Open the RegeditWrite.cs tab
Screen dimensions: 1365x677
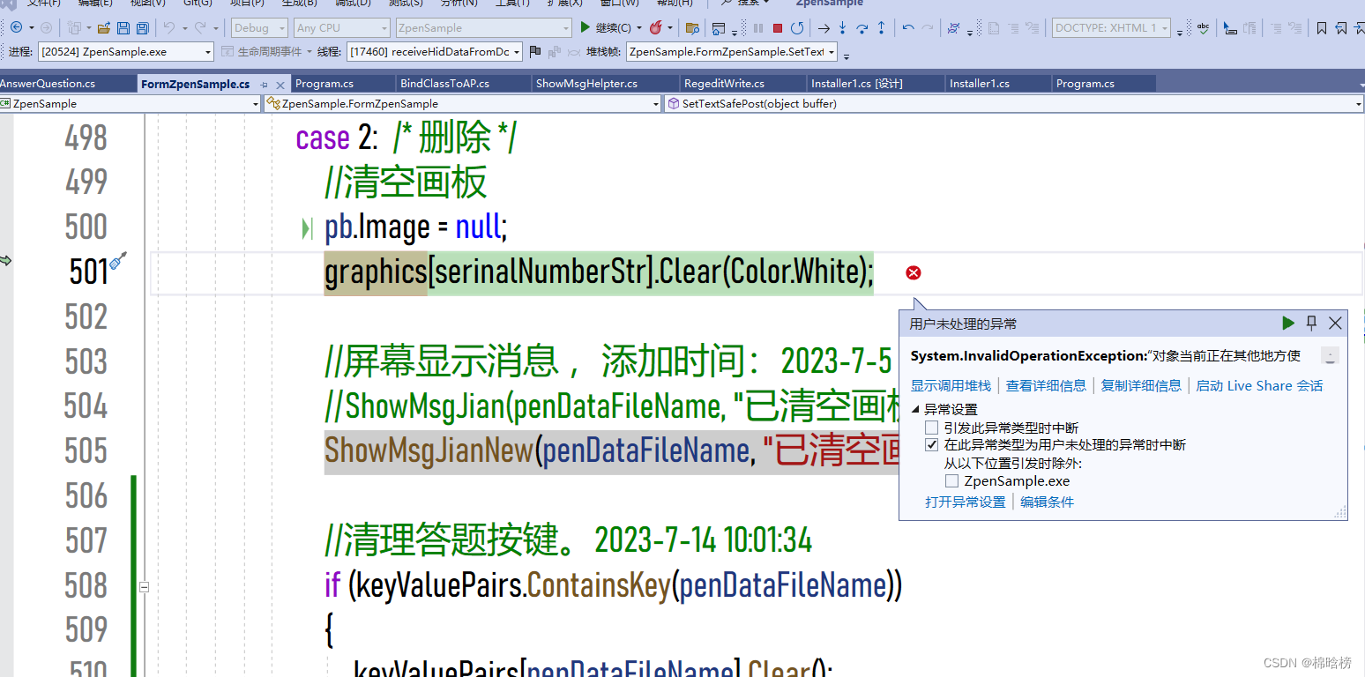(724, 84)
